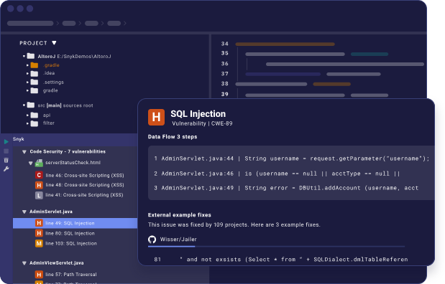
Task: Click example fix code line 81
Action: pyautogui.click(x=281, y=260)
